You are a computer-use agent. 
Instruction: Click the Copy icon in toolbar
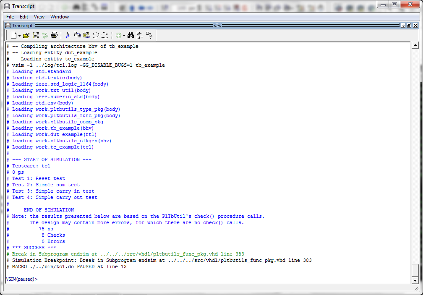(77, 36)
